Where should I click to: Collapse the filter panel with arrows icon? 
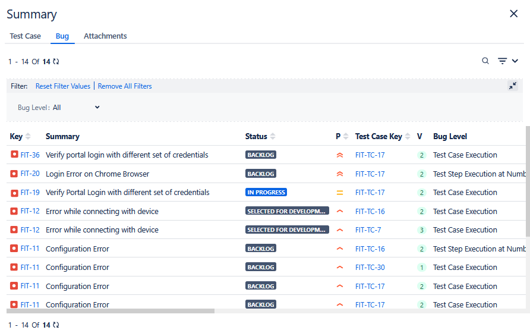point(513,86)
